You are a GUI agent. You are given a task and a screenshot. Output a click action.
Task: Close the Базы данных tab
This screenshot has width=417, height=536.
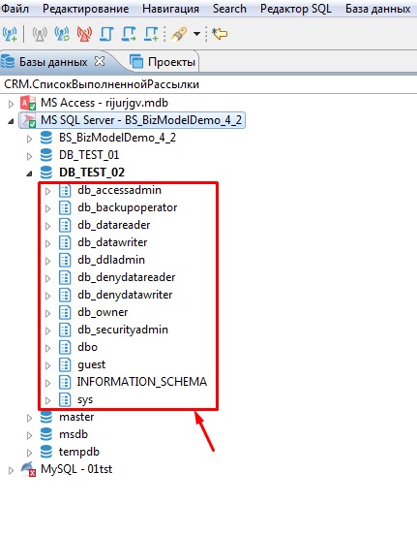coord(100,61)
